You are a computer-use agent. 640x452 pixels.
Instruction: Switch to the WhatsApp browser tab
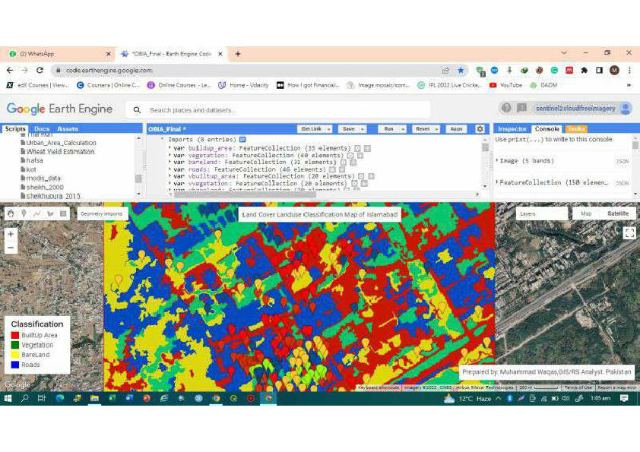tap(58, 53)
